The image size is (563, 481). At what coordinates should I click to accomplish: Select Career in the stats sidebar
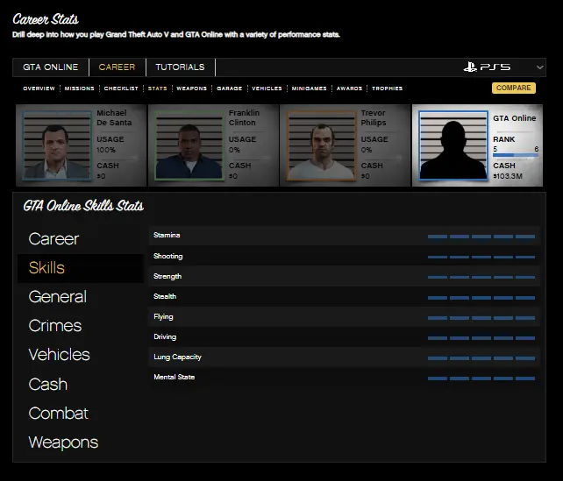[53, 239]
